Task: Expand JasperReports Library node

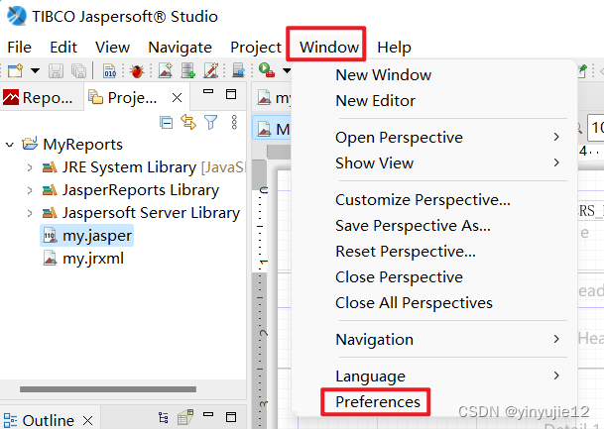Action: pyautogui.click(x=30, y=190)
